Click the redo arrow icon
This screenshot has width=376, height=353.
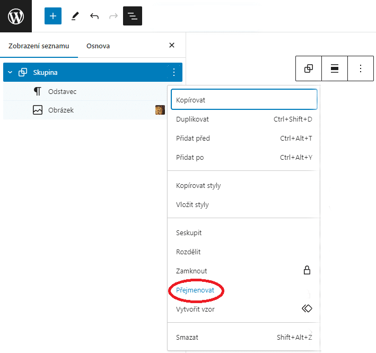click(x=113, y=16)
